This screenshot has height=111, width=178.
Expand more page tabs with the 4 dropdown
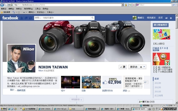[146, 82]
